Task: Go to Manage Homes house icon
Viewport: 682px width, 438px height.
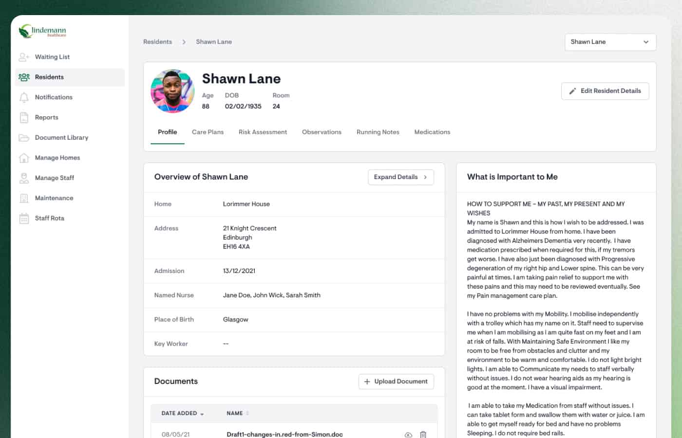Action: (x=24, y=158)
